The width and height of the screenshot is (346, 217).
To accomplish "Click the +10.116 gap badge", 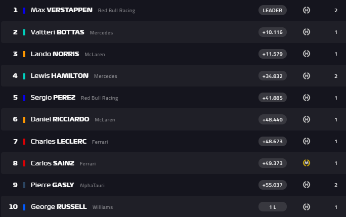I will pyautogui.click(x=273, y=32).
